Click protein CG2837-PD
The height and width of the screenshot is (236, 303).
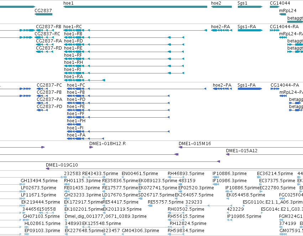coord(49,107)
